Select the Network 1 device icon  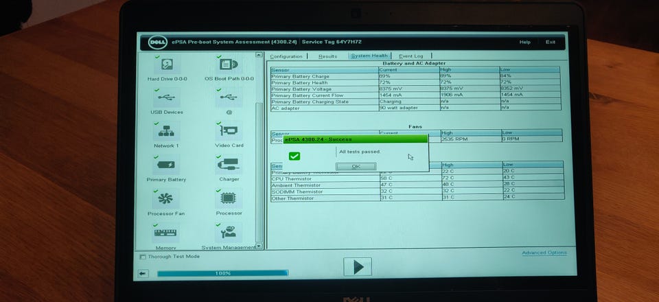tap(166, 132)
